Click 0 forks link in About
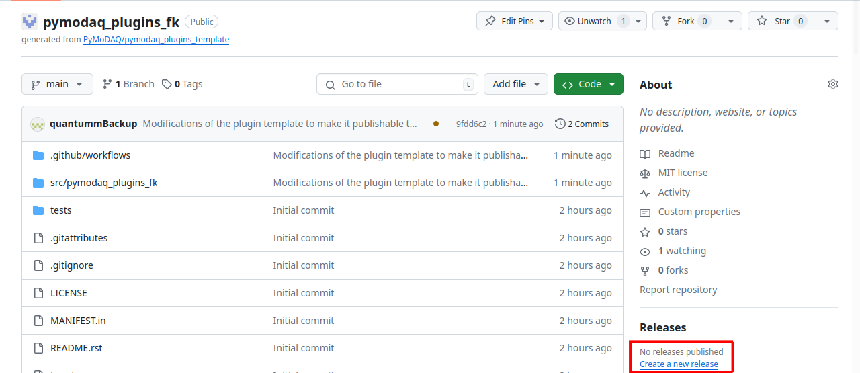Viewport: 860px width, 373px height. click(x=673, y=270)
